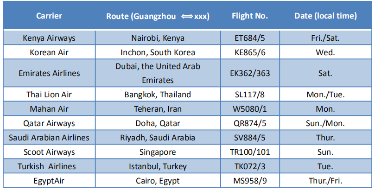The image size is (375, 190).
Task: Click the Istanbul, Turkey route cell
Action: click(158, 166)
